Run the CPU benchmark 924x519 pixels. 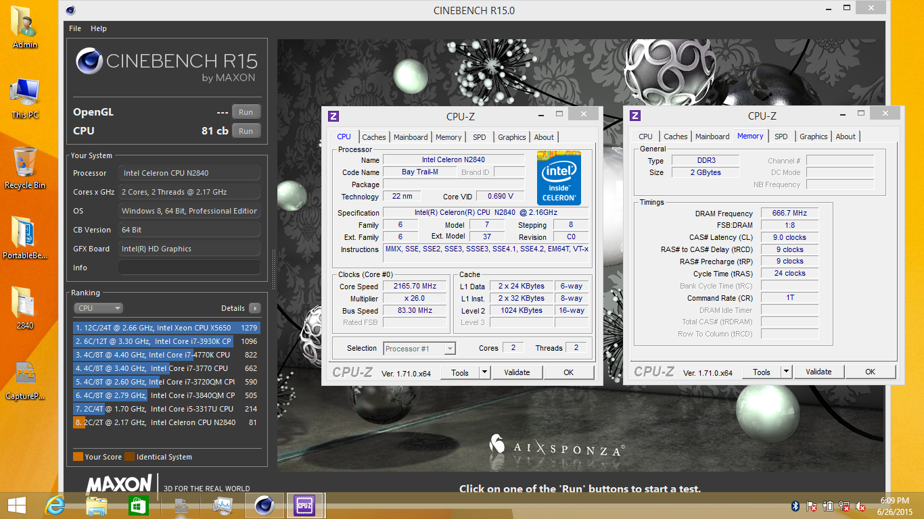(x=246, y=131)
